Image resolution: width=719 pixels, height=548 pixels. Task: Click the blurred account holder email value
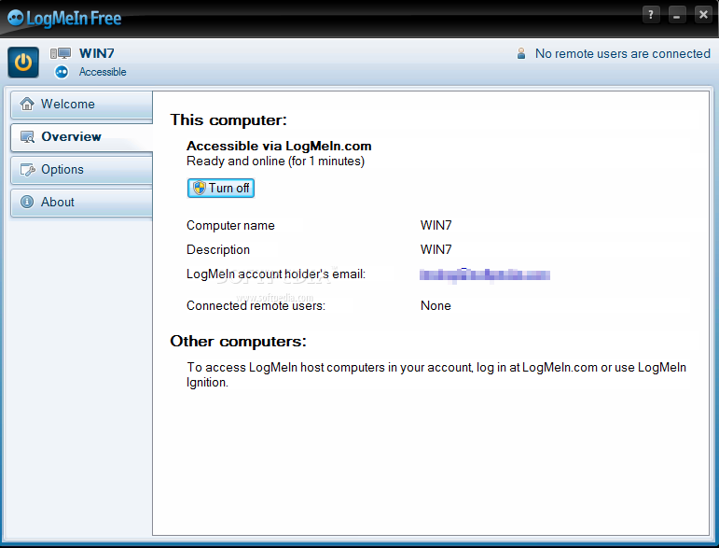(x=485, y=274)
